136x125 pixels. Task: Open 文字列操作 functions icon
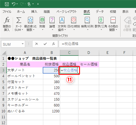[62, 20]
